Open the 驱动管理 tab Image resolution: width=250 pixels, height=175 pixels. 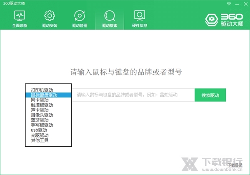coord(80,19)
